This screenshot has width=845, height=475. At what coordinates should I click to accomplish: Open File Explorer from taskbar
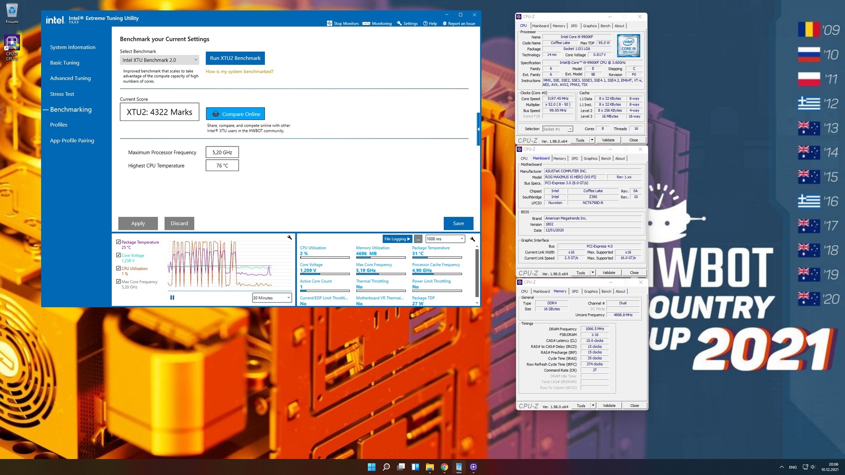coord(430,467)
